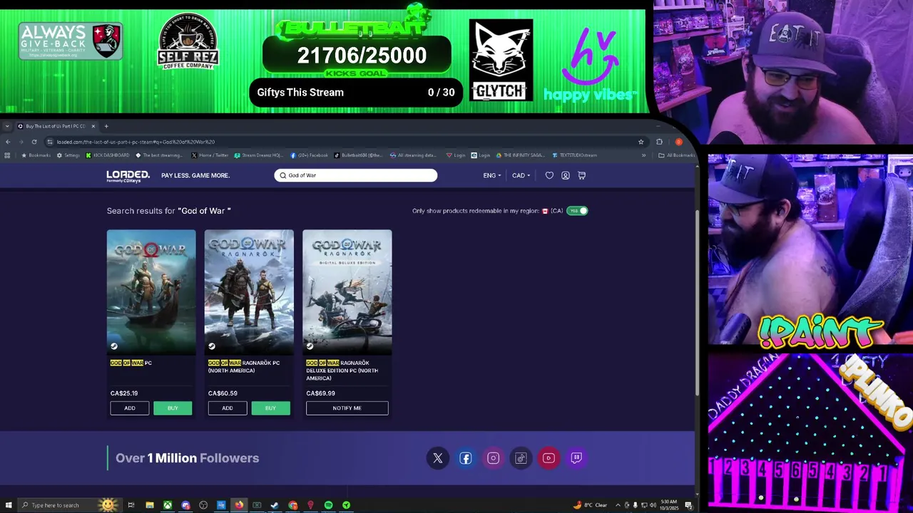The height and width of the screenshot is (513, 913).
Task: Open the wishlist heart icon
Action: pyautogui.click(x=549, y=175)
